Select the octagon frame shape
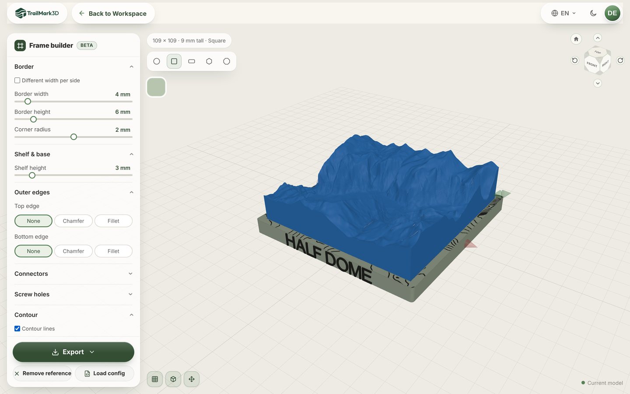The height and width of the screenshot is (394, 630). (227, 61)
